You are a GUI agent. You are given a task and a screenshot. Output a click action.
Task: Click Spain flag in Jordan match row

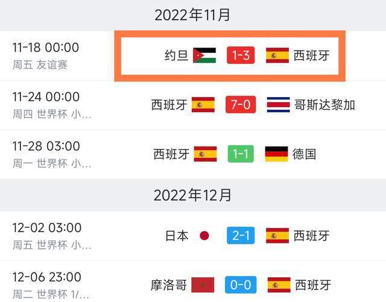point(277,56)
